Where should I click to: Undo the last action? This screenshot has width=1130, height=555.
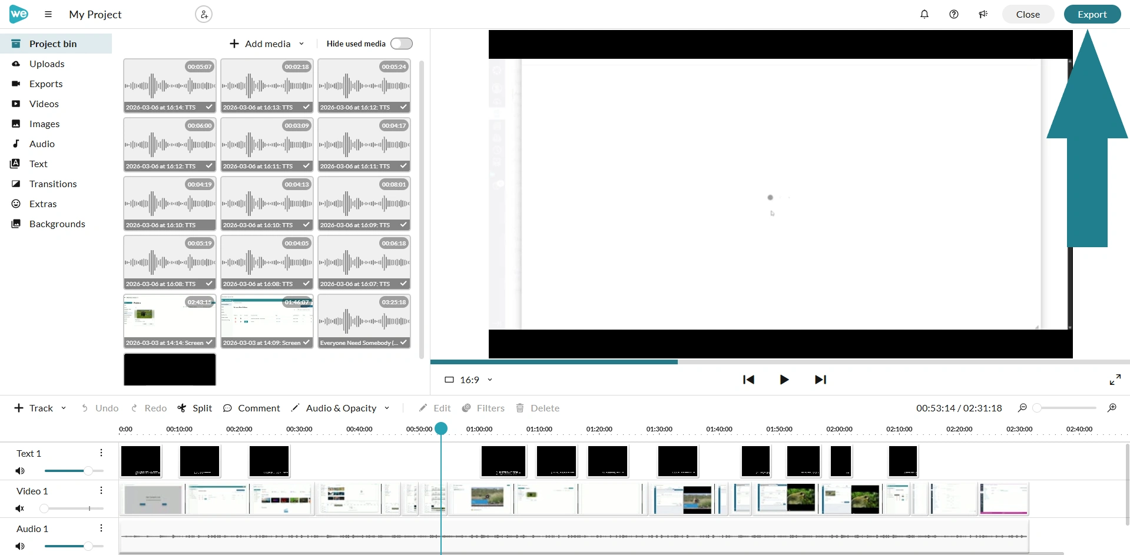pos(100,408)
